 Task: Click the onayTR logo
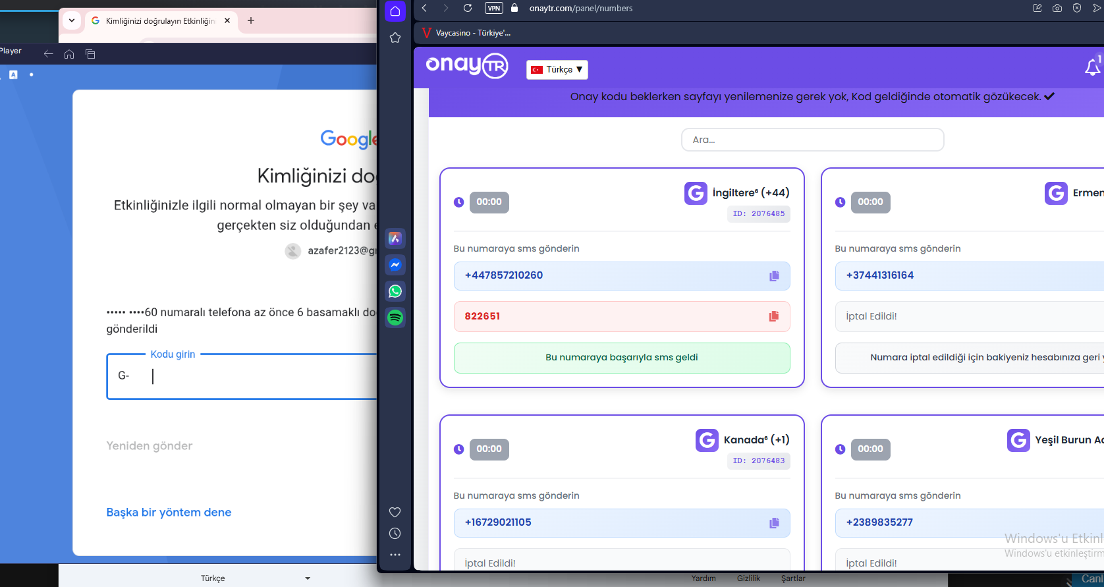[467, 65]
